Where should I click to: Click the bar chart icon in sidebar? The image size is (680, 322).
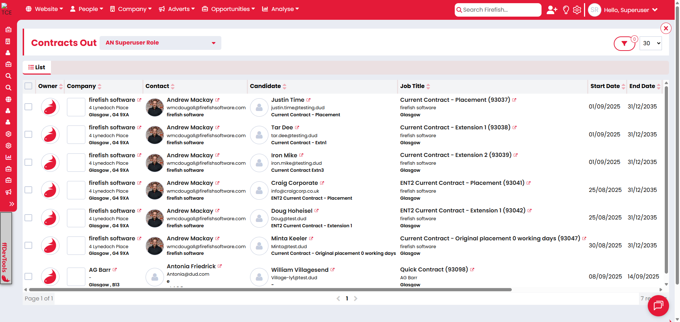pos(8,157)
